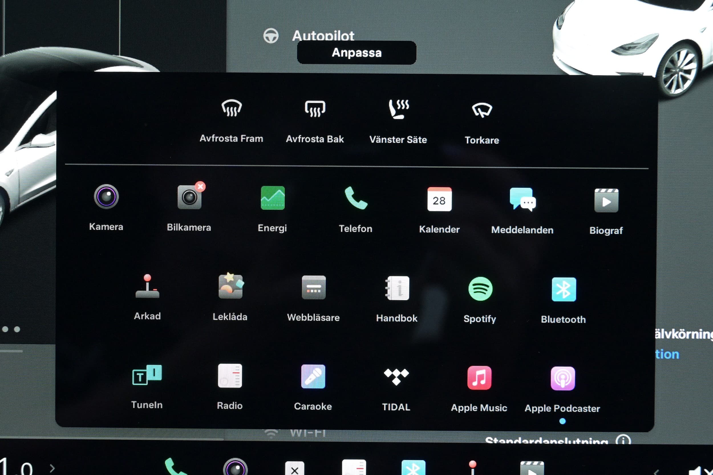This screenshot has height=475, width=713.
Task: Click the chevron next to the temperature
Action: [52, 468]
